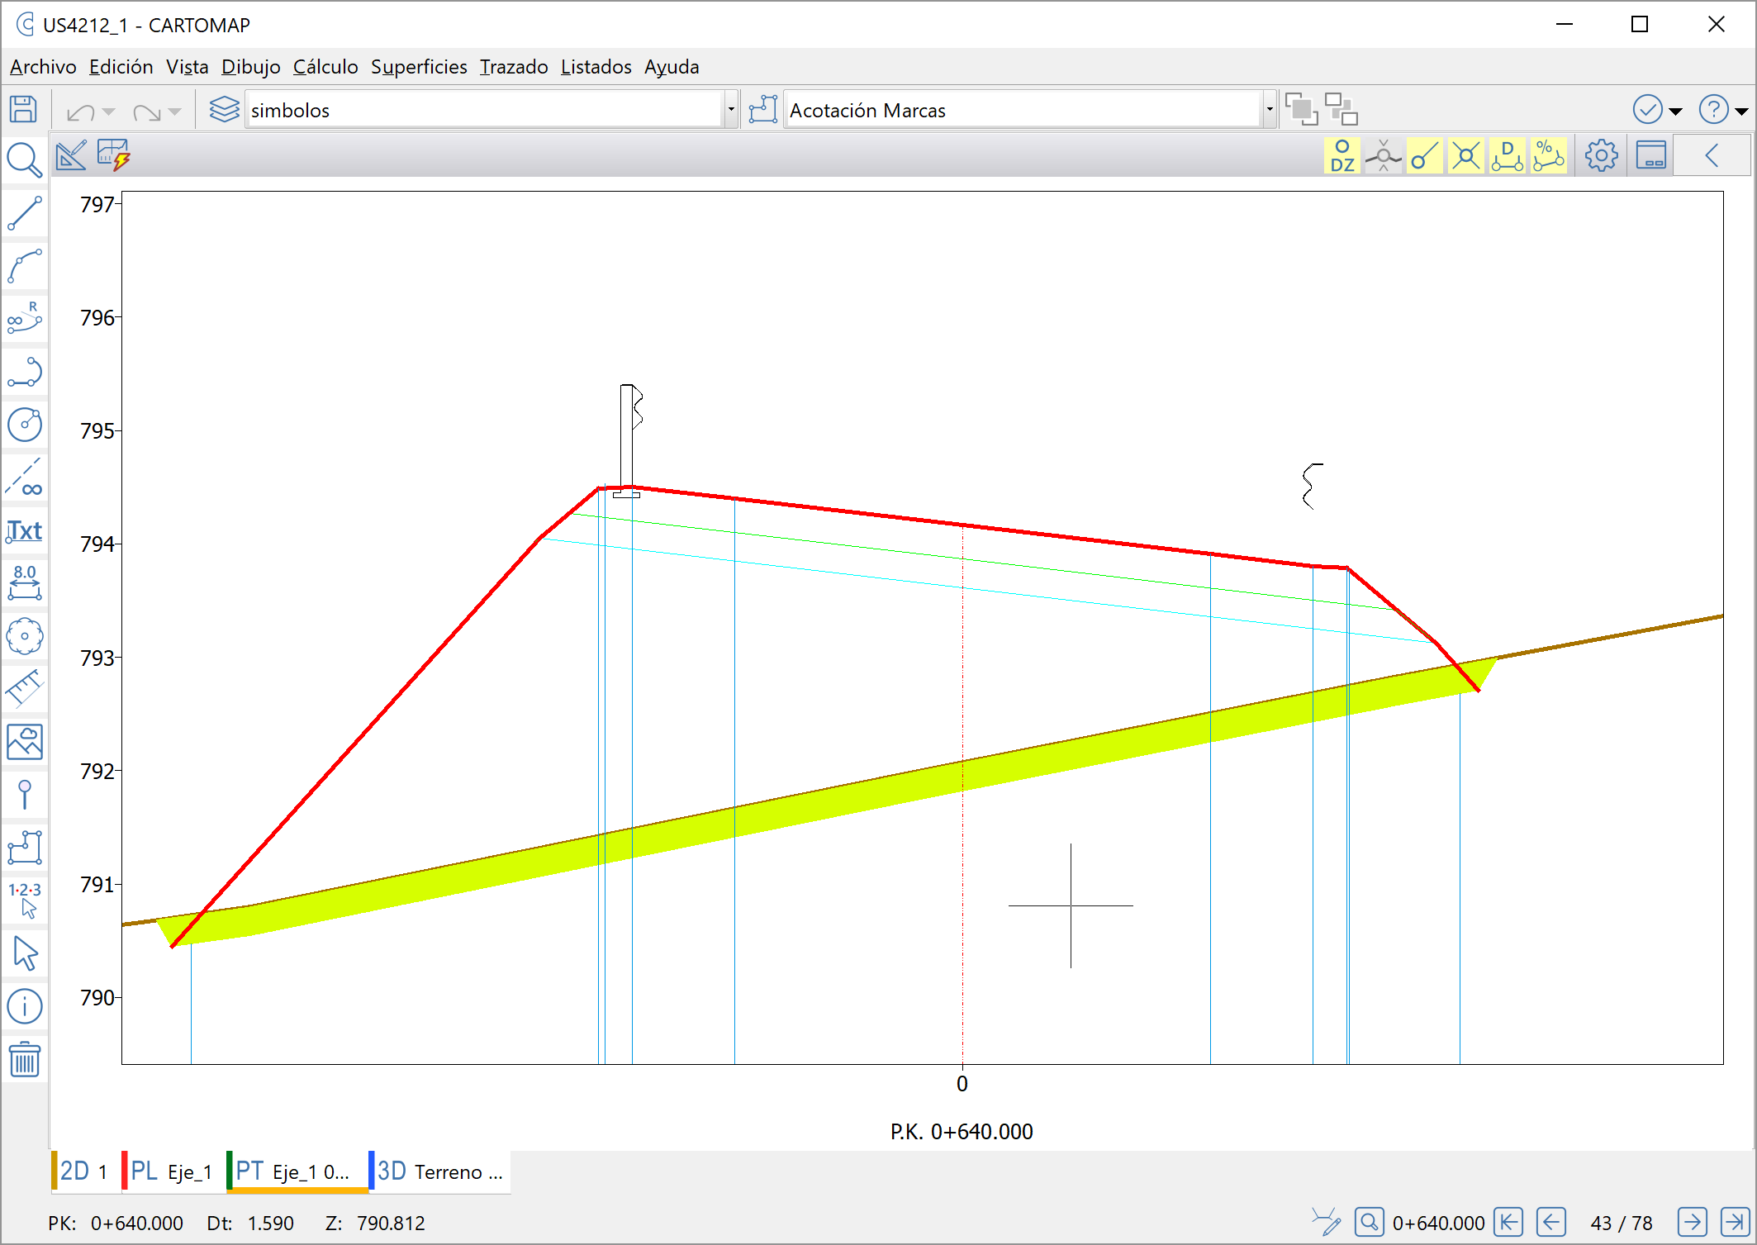Image resolution: width=1757 pixels, height=1245 pixels.
Task: Select the circle drawing tool
Action: point(25,425)
